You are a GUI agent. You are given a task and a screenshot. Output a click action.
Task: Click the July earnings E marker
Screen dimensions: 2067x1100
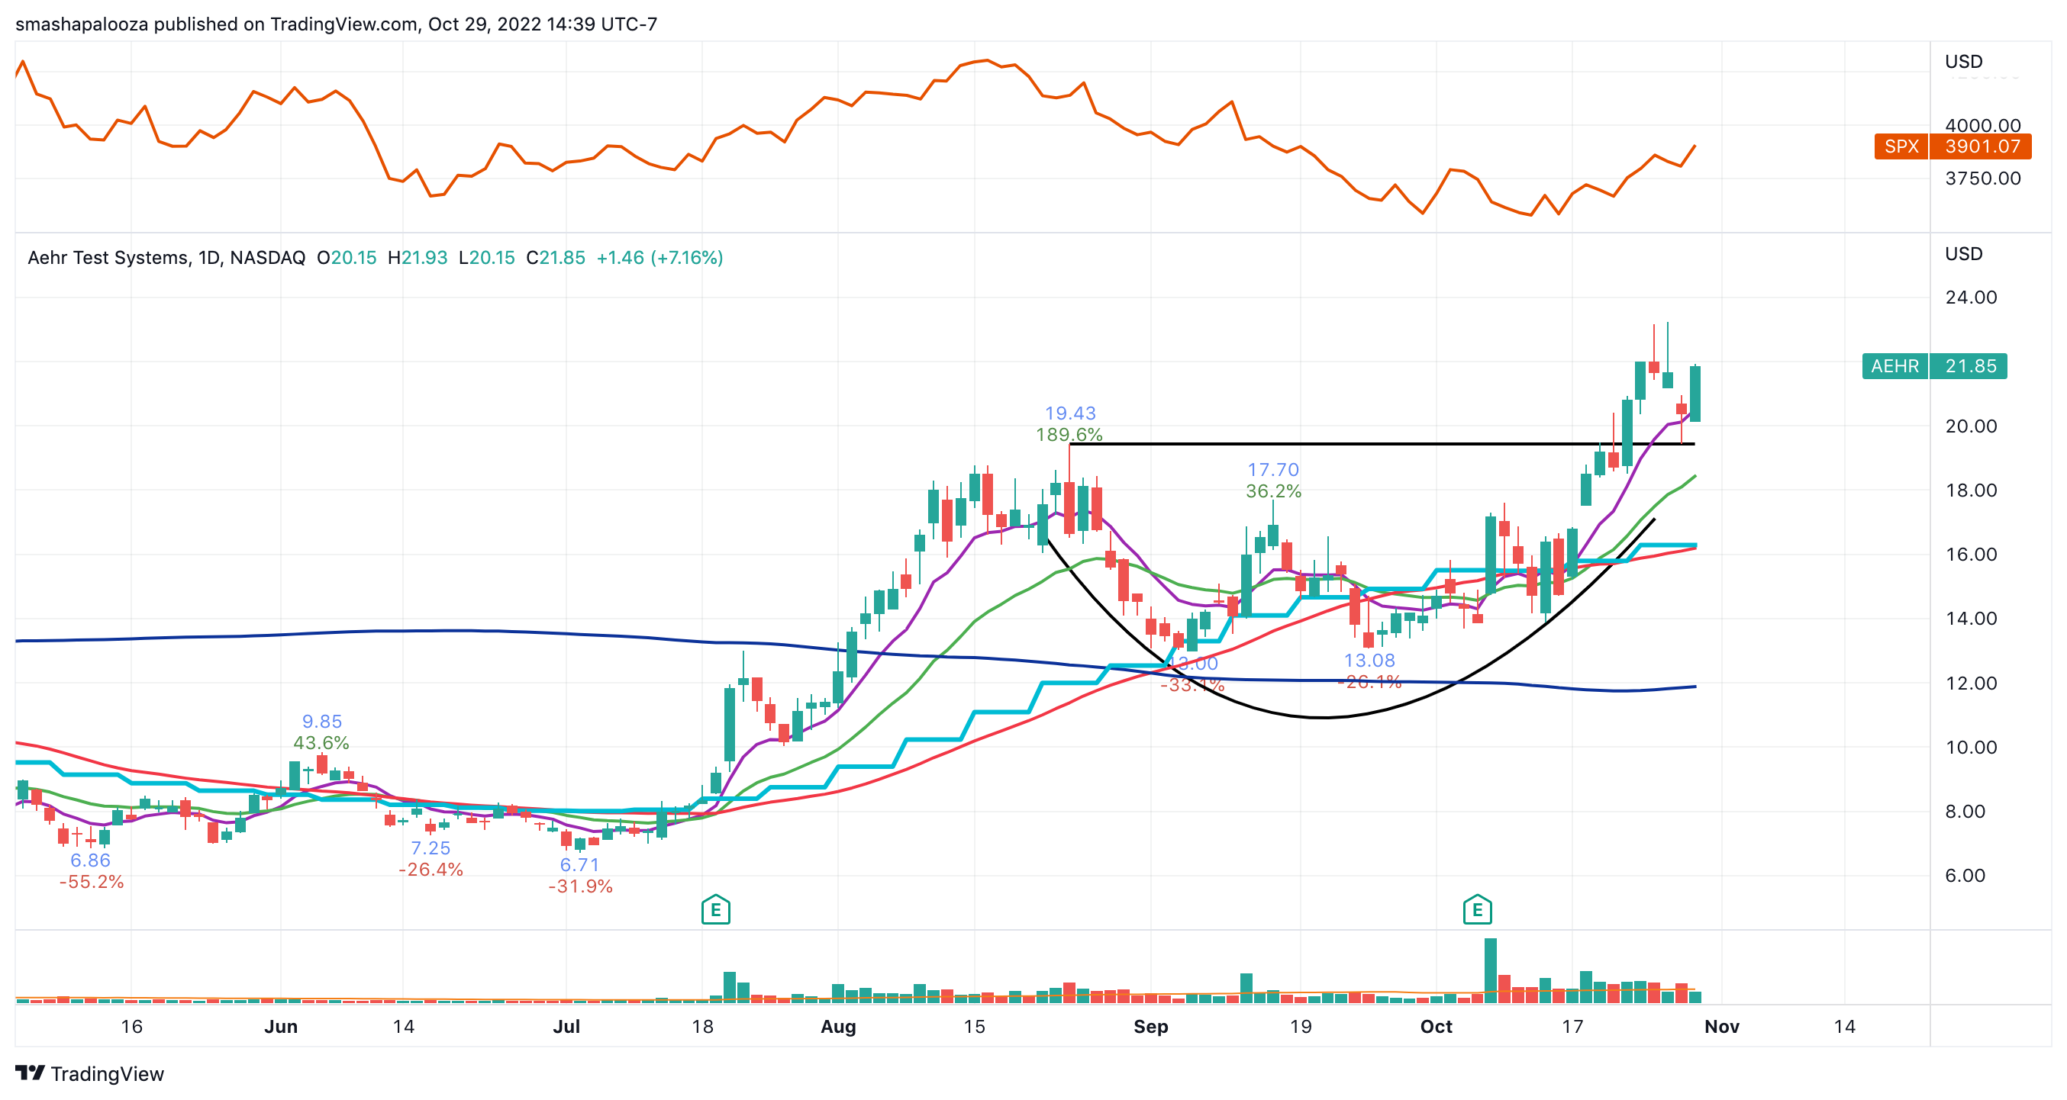[715, 909]
